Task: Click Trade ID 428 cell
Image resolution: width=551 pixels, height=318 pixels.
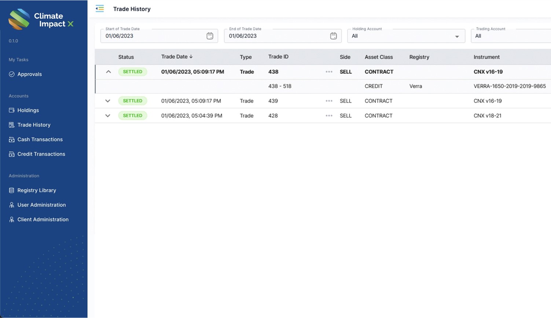Action: click(273, 116)
